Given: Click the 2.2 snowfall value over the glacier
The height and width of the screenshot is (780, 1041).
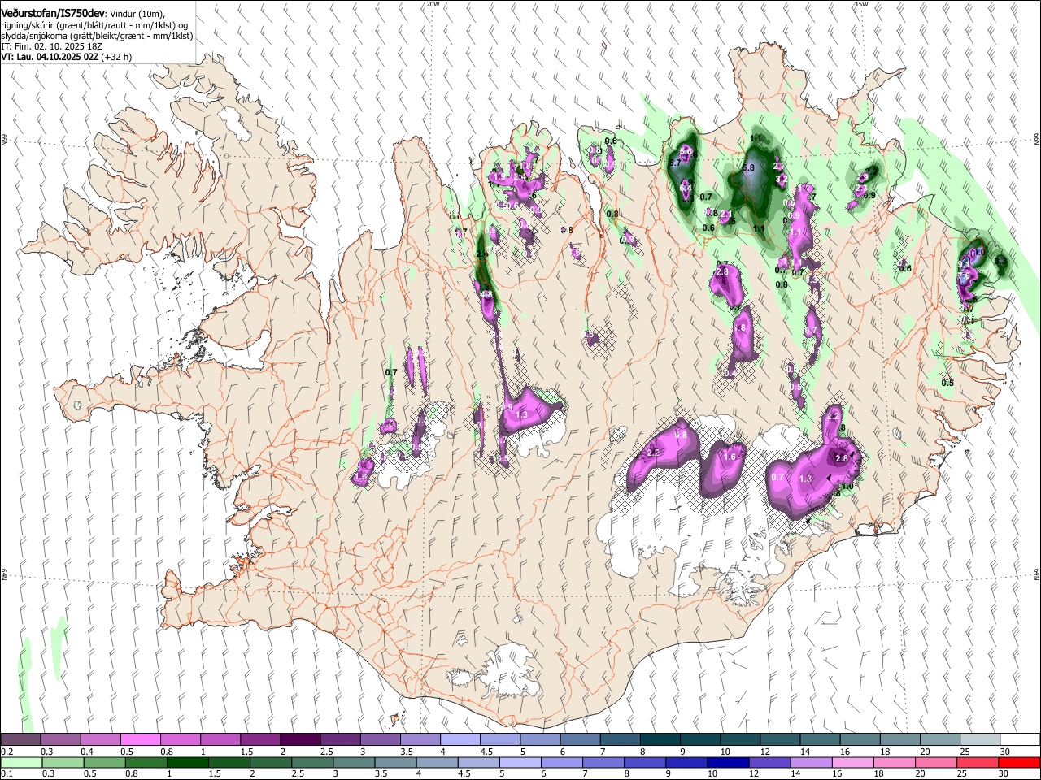Looking at the screenshot, I should tap(652, 453).
